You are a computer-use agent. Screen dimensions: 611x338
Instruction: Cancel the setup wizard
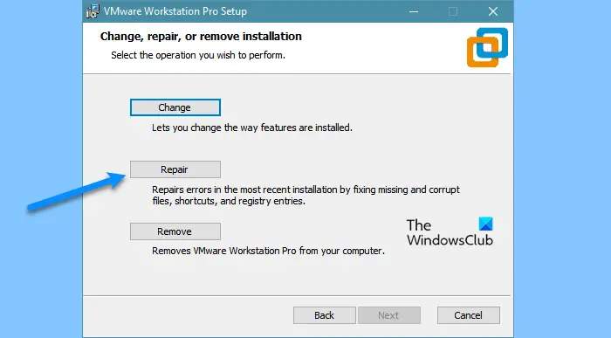[469, 315]
